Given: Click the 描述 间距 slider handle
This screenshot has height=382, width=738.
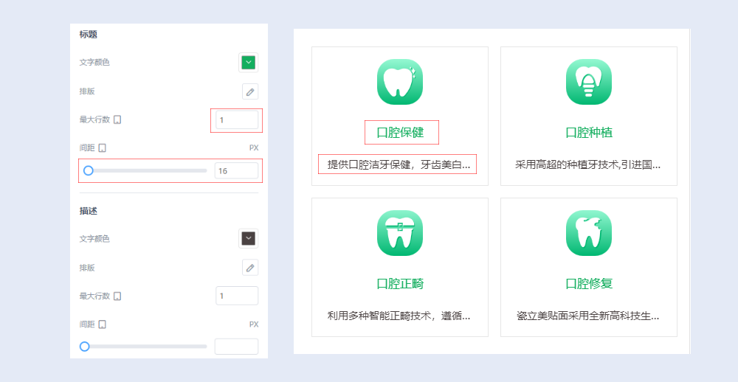Looking at the screenshot, I should [x=85, y=347].
